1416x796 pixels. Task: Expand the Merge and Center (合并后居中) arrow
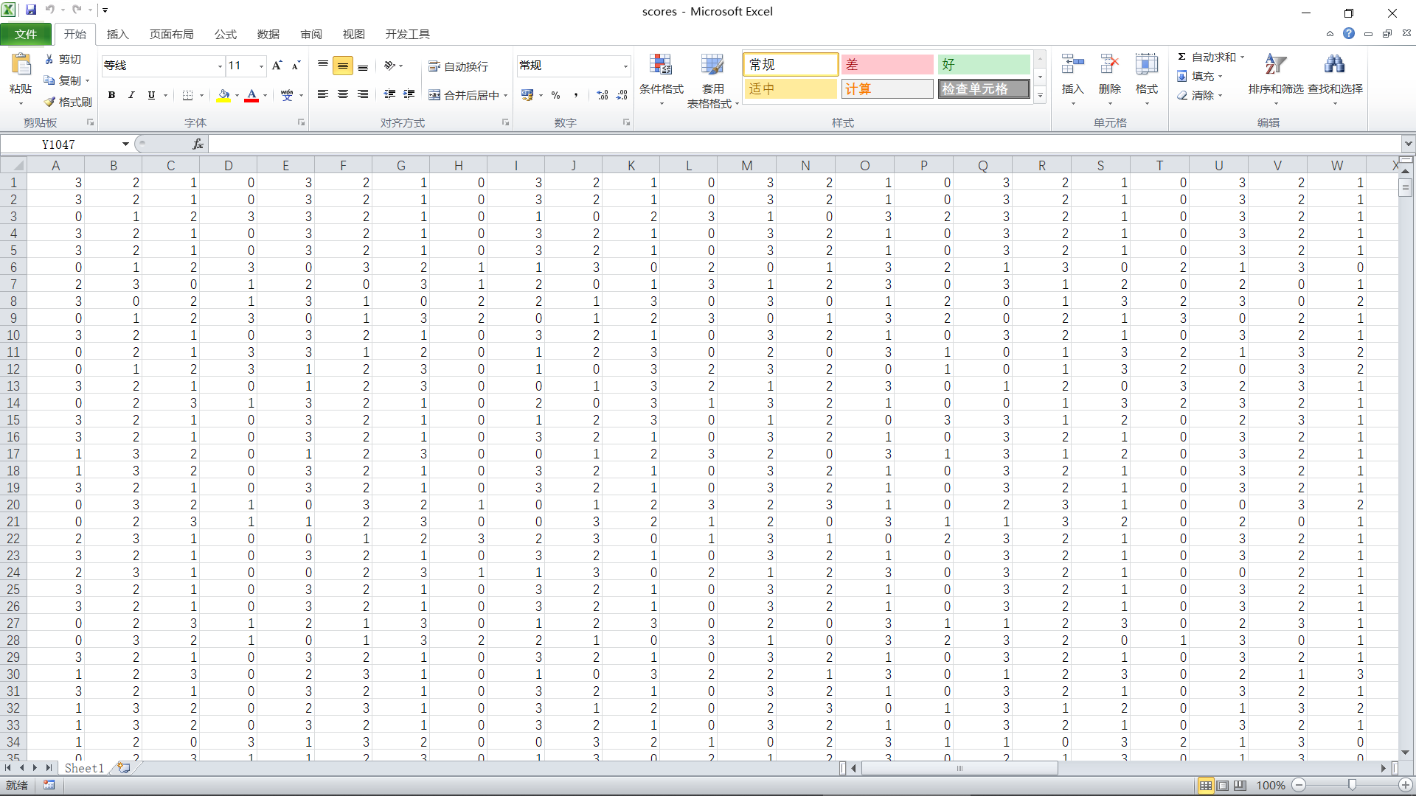coord(506,96)
